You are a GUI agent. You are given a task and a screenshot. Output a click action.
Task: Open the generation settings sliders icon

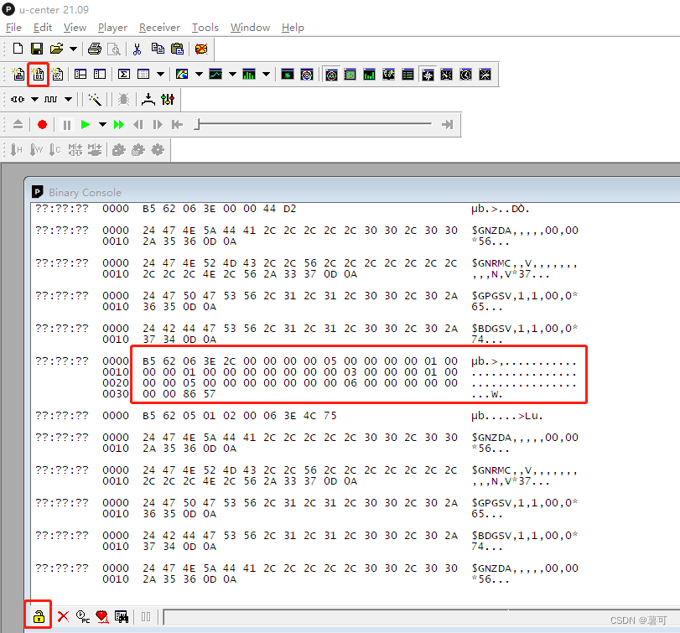[x=168, y=99]
